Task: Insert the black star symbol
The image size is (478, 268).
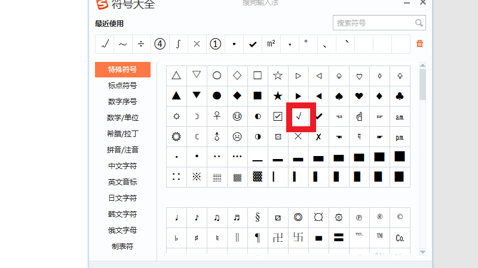Action: click(x=278, y=96)
